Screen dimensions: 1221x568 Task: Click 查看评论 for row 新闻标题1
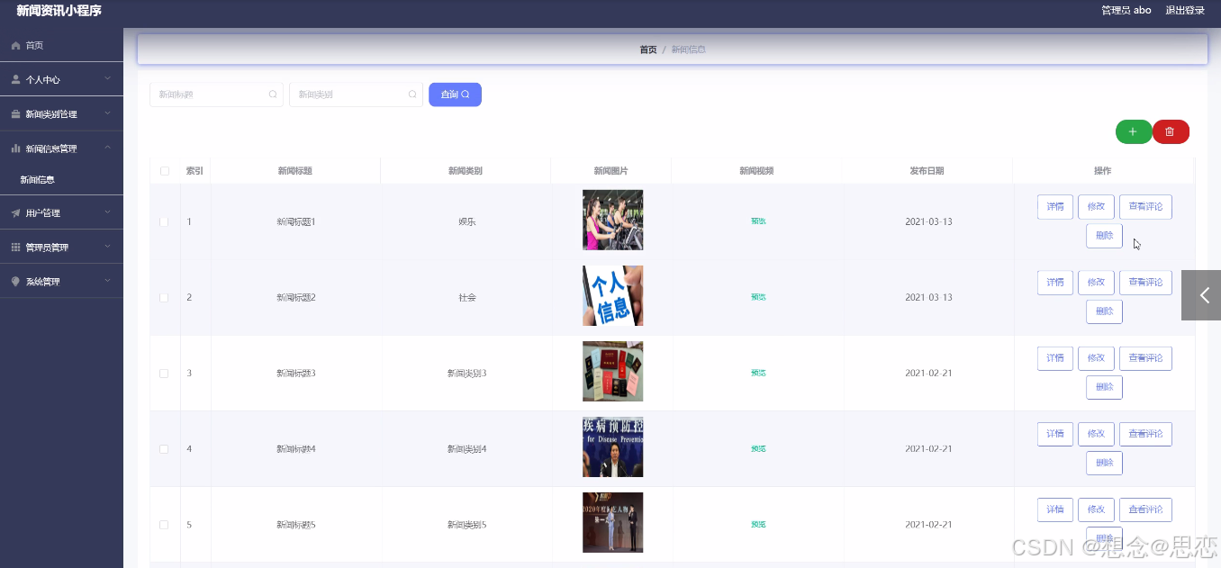coord(1145,207)
